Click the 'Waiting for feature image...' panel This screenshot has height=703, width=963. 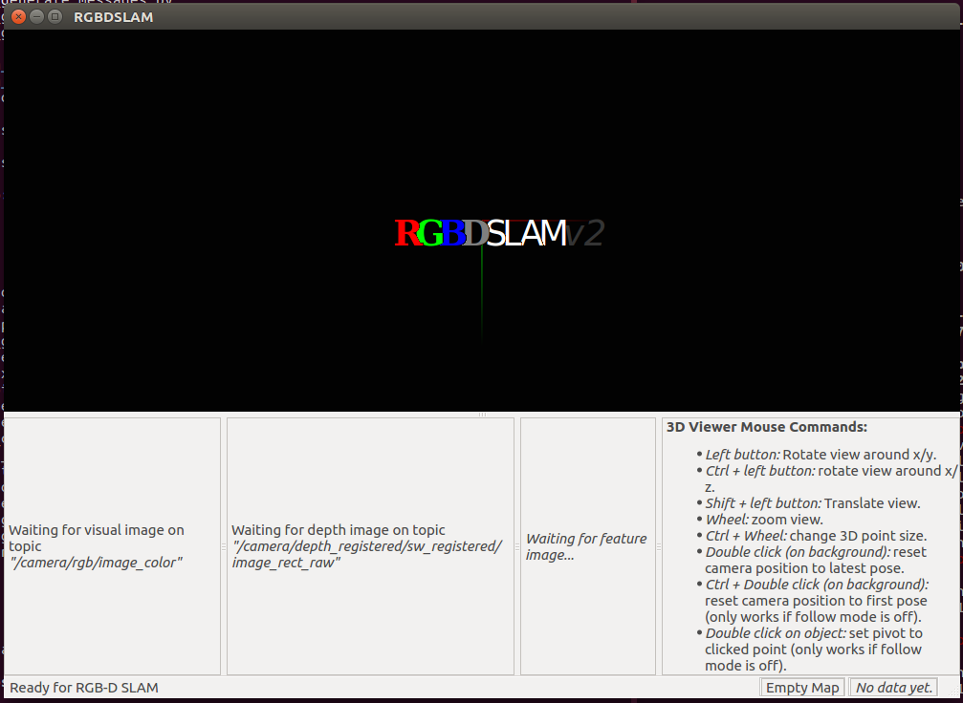pyautogui.click(x=588, y=546)
